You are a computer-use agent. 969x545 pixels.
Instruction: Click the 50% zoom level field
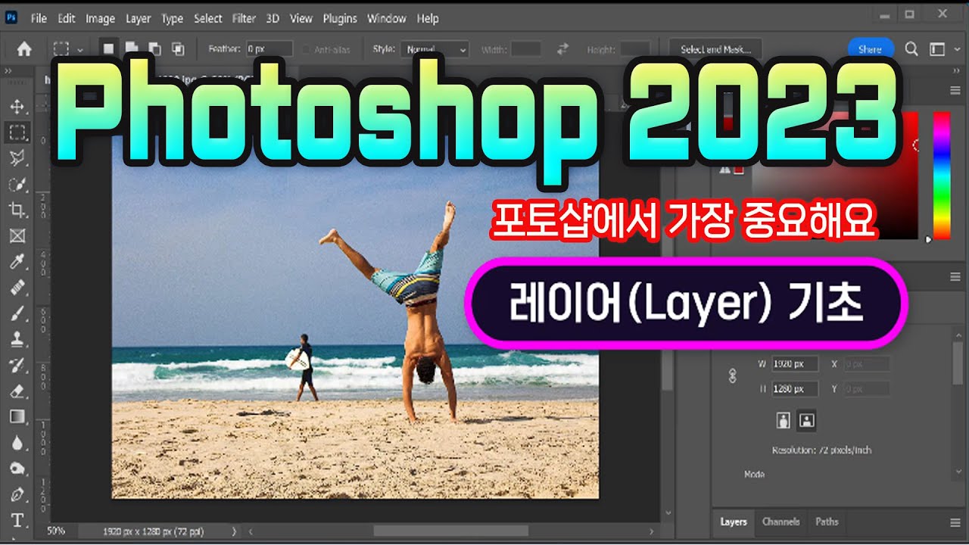(55, 531)
